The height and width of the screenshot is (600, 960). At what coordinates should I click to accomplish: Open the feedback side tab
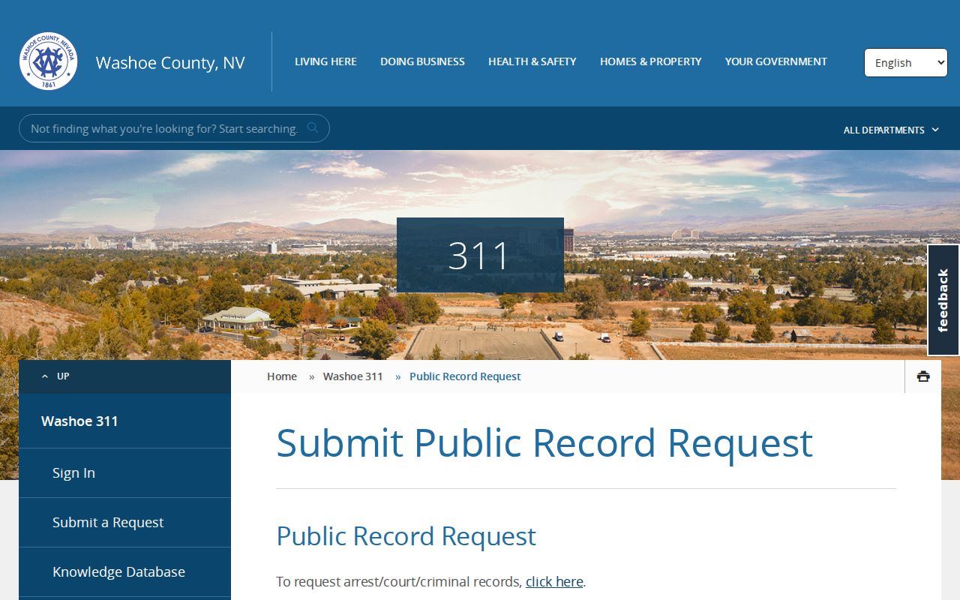[x=943, y=300]
